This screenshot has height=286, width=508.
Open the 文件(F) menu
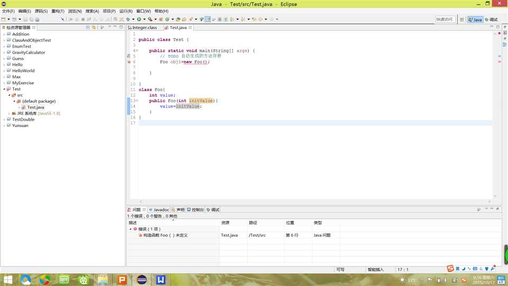click(x=8, y=11)
